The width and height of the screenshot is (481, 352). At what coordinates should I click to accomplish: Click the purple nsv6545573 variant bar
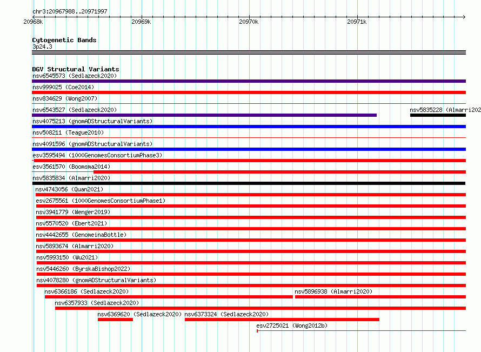[249, 81]
